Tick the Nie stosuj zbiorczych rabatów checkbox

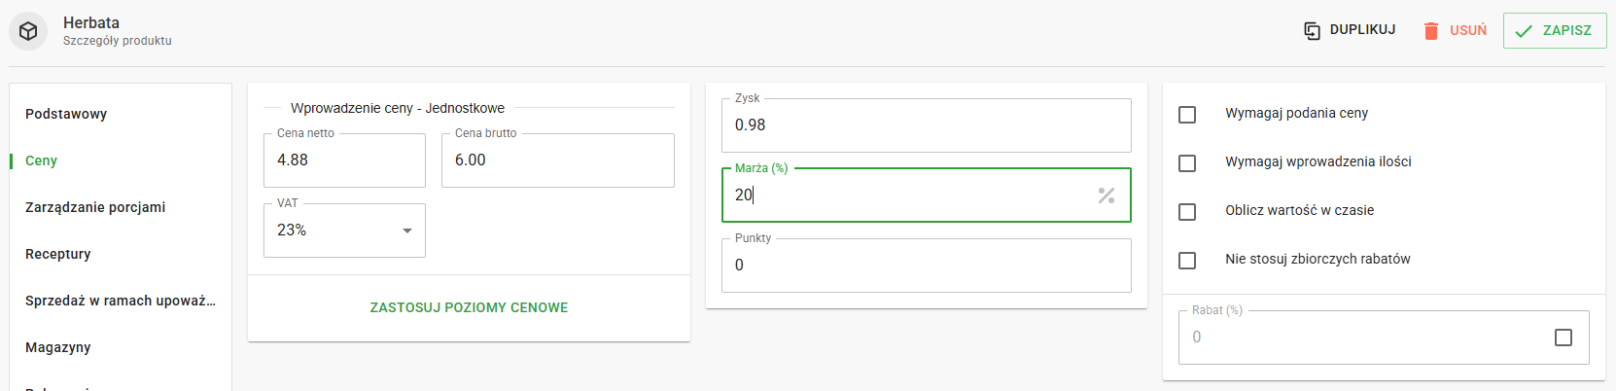click(1187, 261)
